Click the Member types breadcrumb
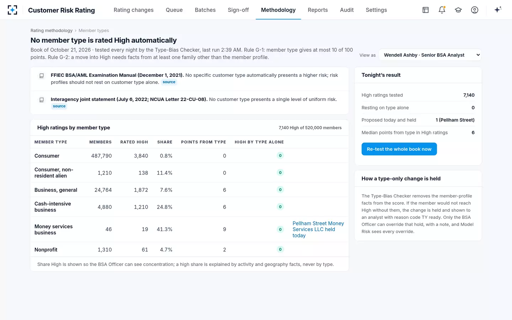This screenshot has height=320, width=512. point(94,31)
